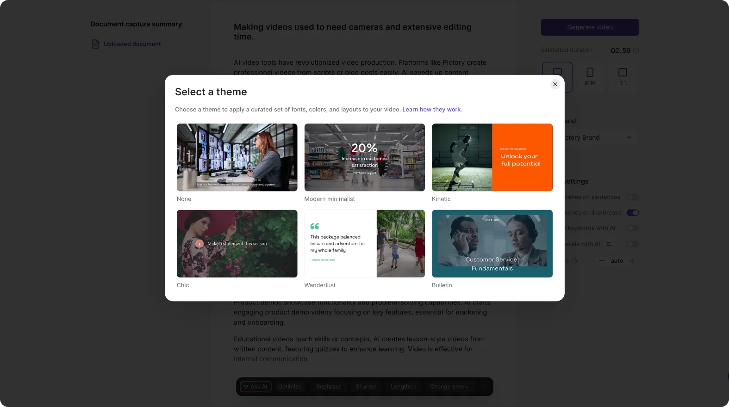Viewport: 729px width, 407px height.
Task: Click Lengthen in the bottom toolbar
Action: coord(403,387)
